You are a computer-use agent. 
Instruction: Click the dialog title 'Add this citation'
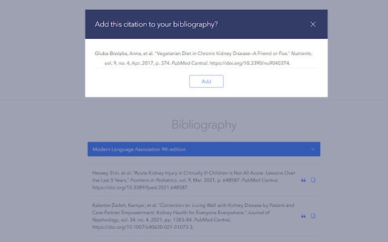[156, 24]
